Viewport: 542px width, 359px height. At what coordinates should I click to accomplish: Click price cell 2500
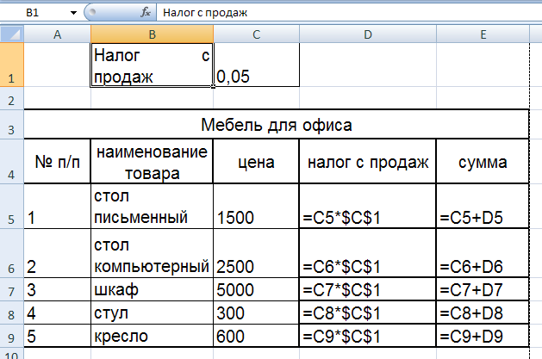coord(256,253)
